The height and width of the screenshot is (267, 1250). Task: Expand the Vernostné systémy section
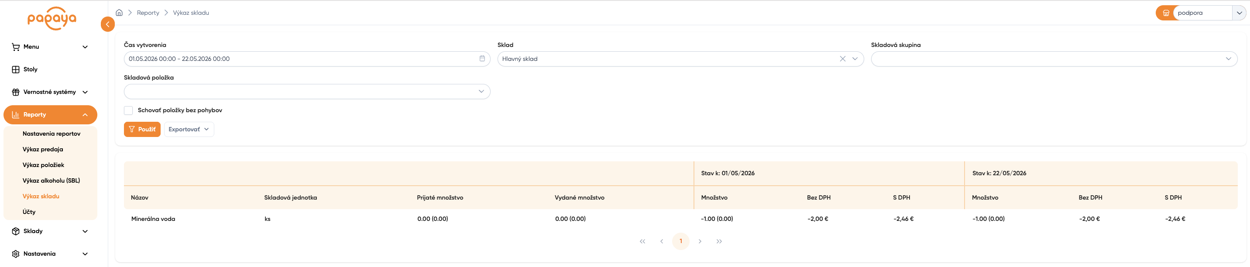[x=85, y=92]
